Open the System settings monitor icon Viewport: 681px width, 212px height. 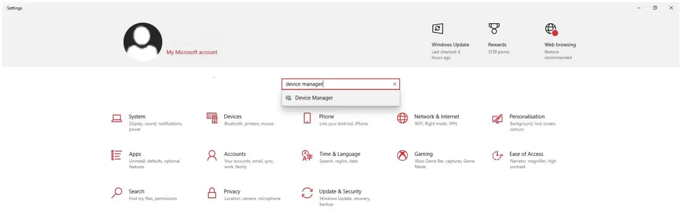click(x=117, y=118)
